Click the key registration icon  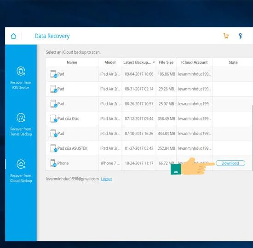tap(241, 36)
